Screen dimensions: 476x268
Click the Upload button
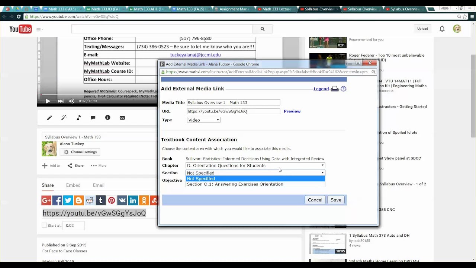422,29
